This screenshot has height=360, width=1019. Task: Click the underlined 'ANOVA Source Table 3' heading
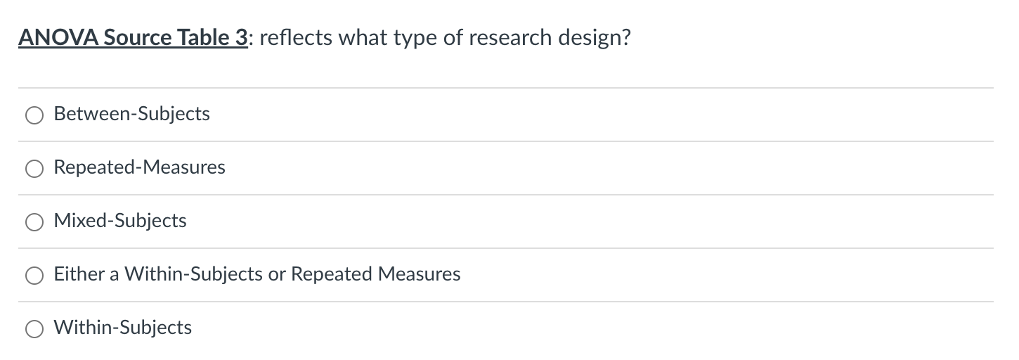[x=134, y=38]
